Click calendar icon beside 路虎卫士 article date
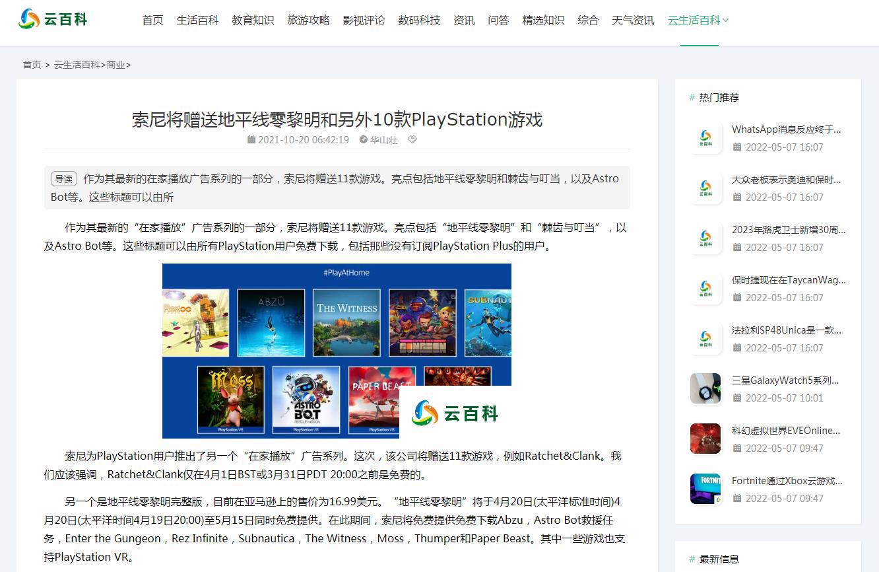Screen dimensions: 879x572 [737, 247]
